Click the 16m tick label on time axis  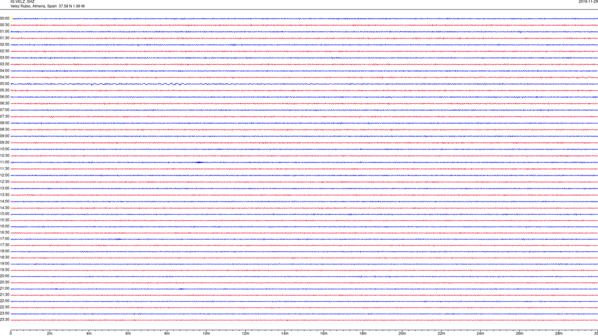(x=324, y=334)
